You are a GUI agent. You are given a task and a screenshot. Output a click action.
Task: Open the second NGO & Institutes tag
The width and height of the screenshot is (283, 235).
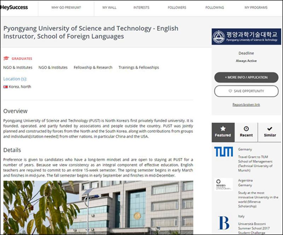click(53, 67)
